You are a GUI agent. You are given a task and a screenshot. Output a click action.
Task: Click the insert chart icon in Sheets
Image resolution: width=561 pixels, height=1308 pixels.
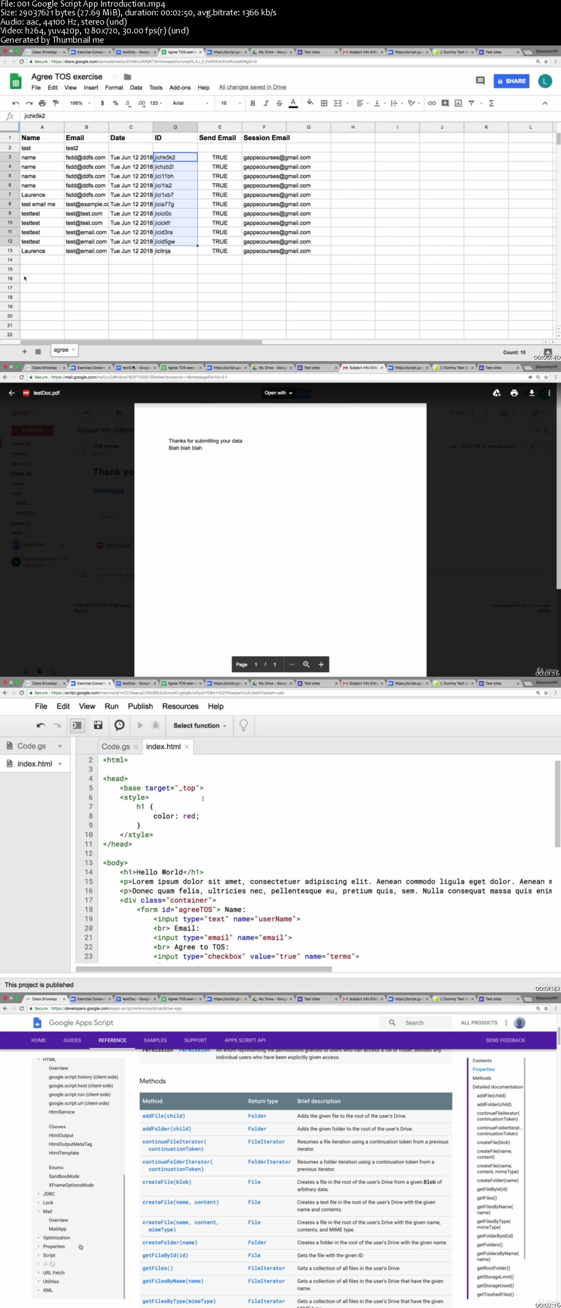click(x=458, y=103)
